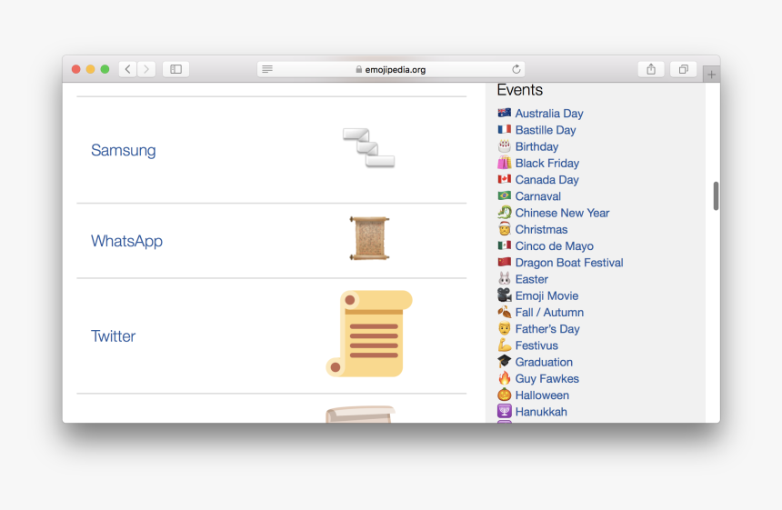Click the shopping bags icon
Viewport: 782px width, 510px height.
(505, 163)
